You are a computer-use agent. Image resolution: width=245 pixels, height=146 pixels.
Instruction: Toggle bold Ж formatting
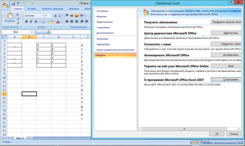(x=26, y=22)
